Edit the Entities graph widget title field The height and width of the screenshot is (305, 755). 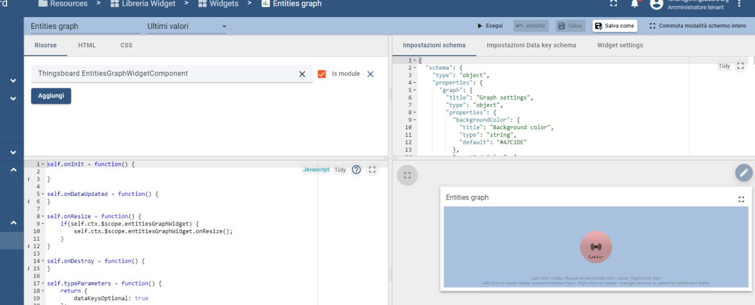click(x=86, y=26)
